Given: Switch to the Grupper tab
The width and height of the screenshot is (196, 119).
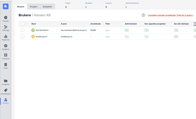Looking at the screenshot, I should coord(34,6).
